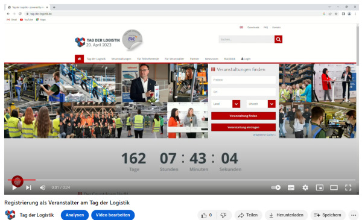Enter fullscreen mode
The height and width of the screenshot is (220, 362).
[x=348, y=187]
